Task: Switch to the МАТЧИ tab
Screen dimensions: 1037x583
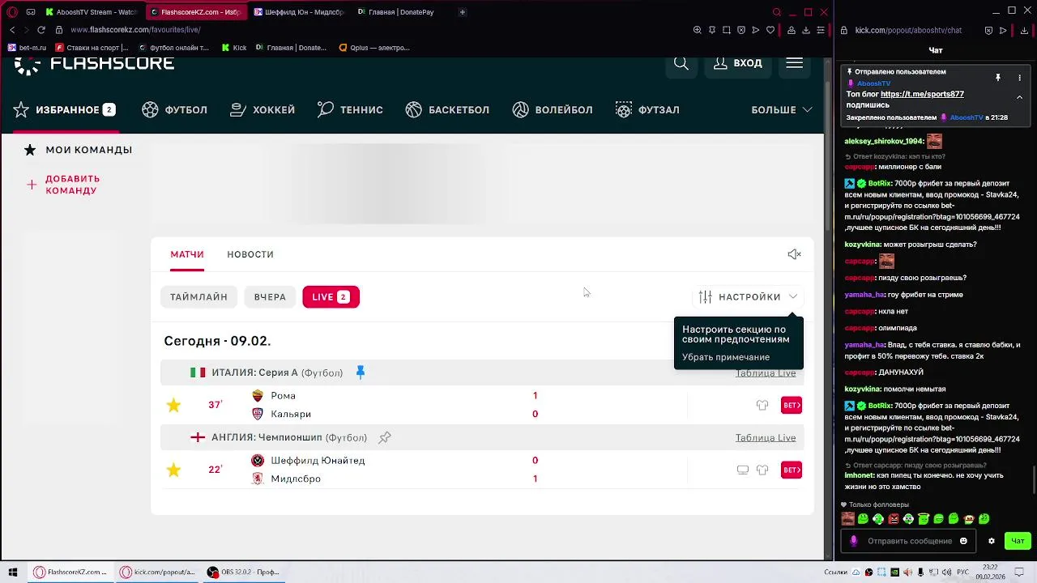Action: coord(187,254)
